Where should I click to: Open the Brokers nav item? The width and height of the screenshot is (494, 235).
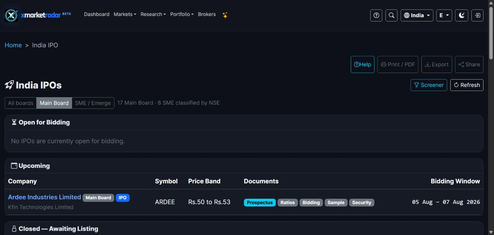pyautogui.click(x=207, y=14)
